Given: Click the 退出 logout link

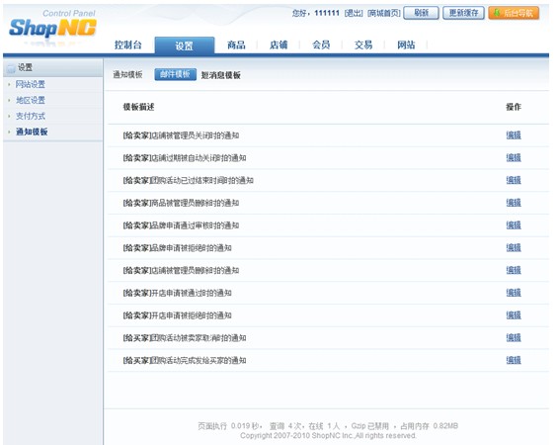Looking at the screenshot, I should click(354, 13).
